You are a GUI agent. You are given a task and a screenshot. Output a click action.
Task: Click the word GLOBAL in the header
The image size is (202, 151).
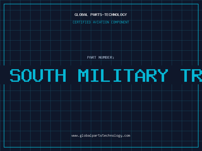click(x=81, y=15)
